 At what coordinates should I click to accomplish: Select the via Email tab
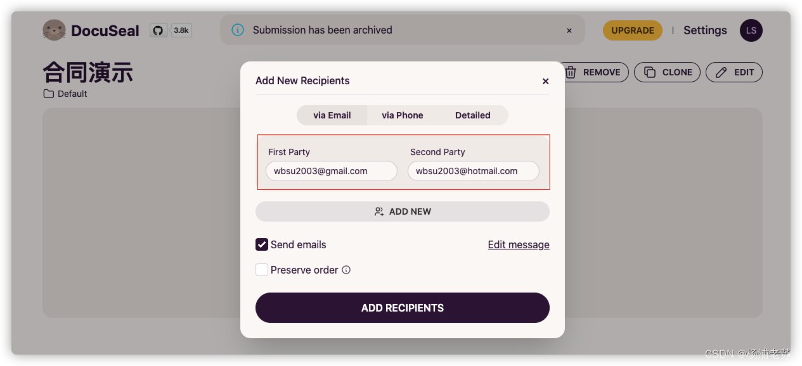click(332, 115)
